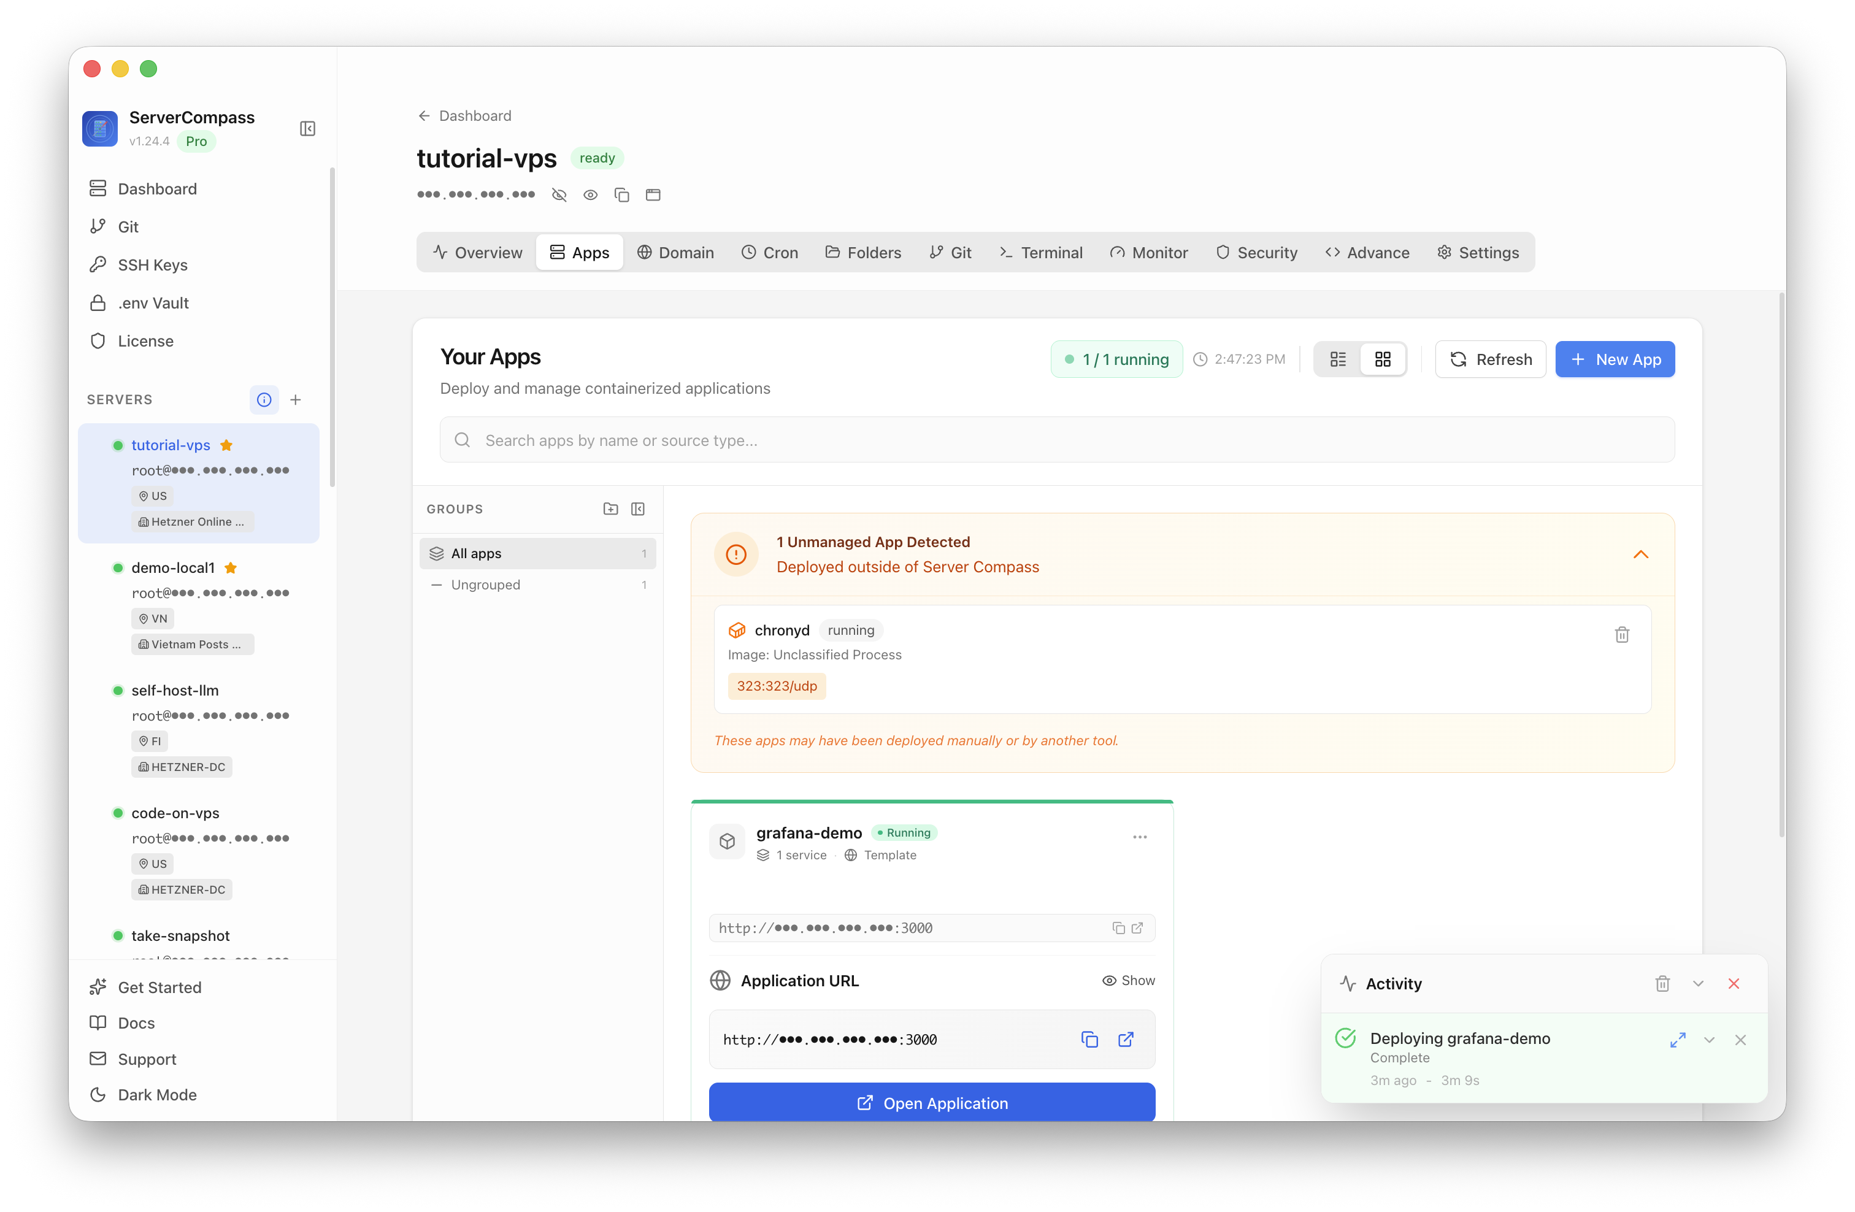Click the 1/1 running status badge

(1116, 359)
